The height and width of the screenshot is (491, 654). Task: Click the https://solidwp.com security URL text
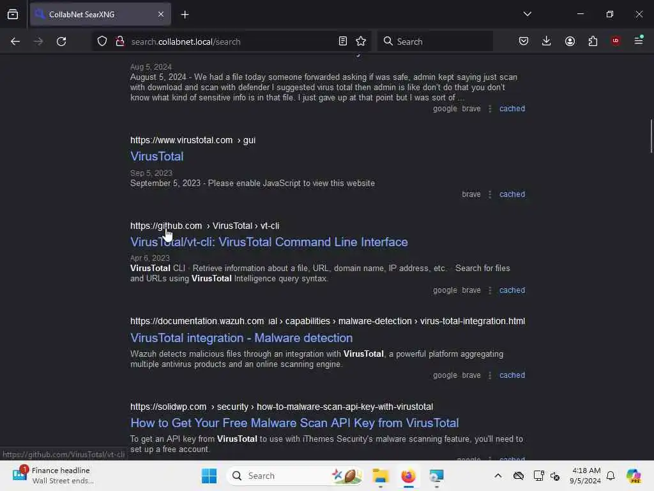[282, 407]
